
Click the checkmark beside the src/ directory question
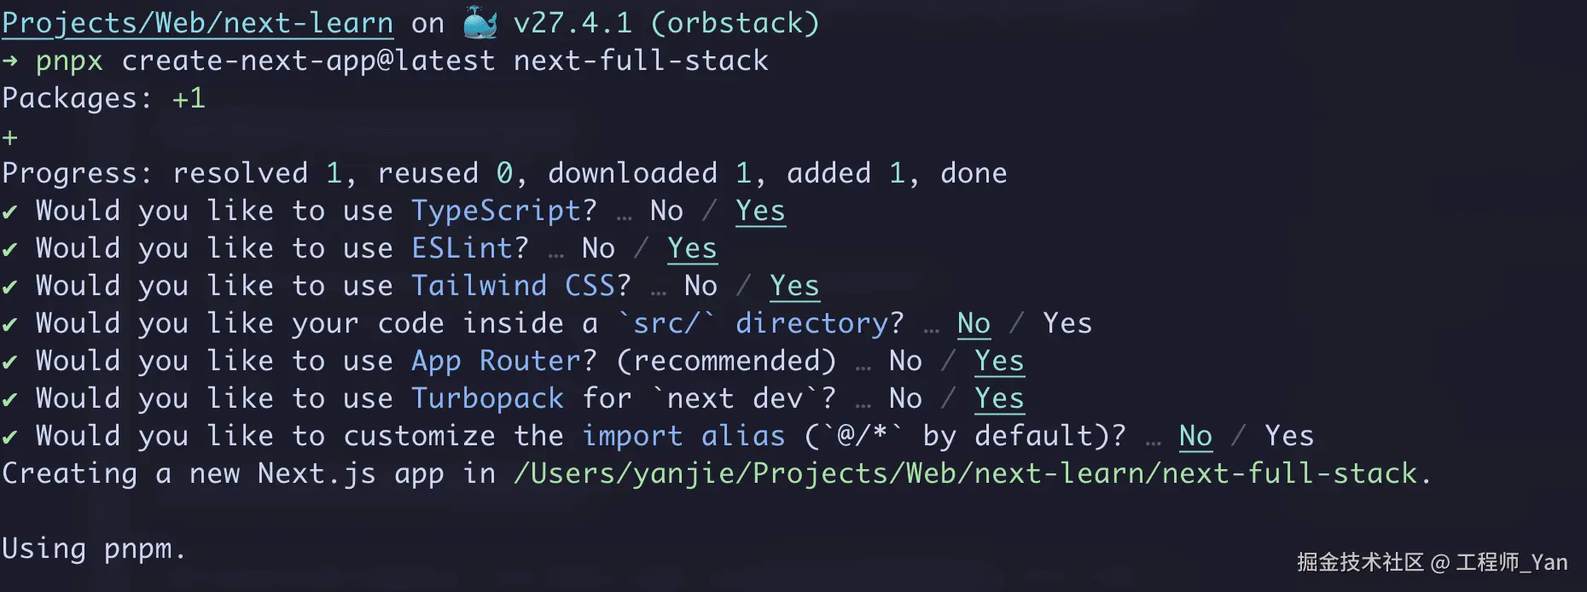click(10, 324)
